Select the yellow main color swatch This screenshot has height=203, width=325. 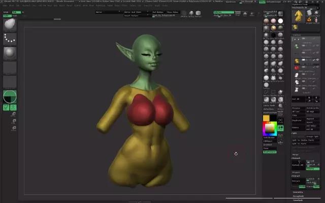coord(266,118)
